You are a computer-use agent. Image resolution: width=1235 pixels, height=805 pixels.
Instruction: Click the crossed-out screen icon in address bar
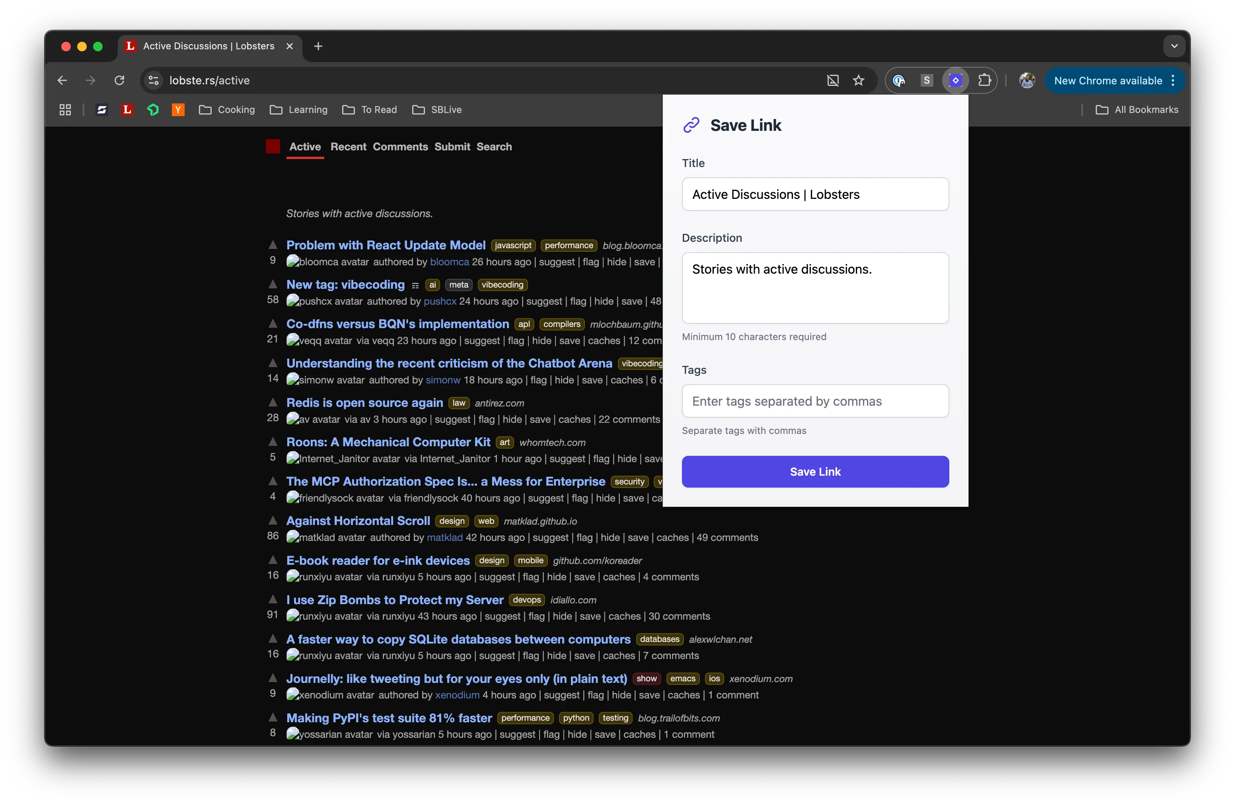point(832,80)
